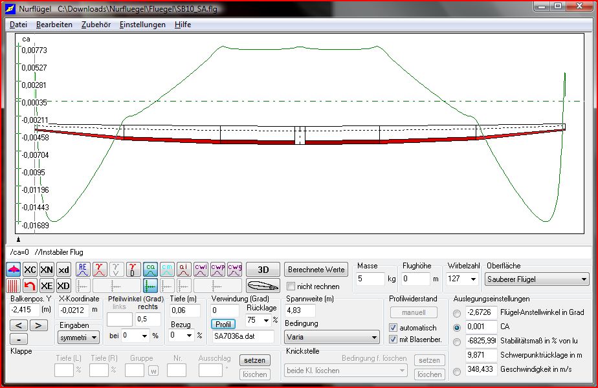
Task: Uncheck the 'automatisch' profile drag checkbox
Action: pyautogui.click(x=393, y=328)
